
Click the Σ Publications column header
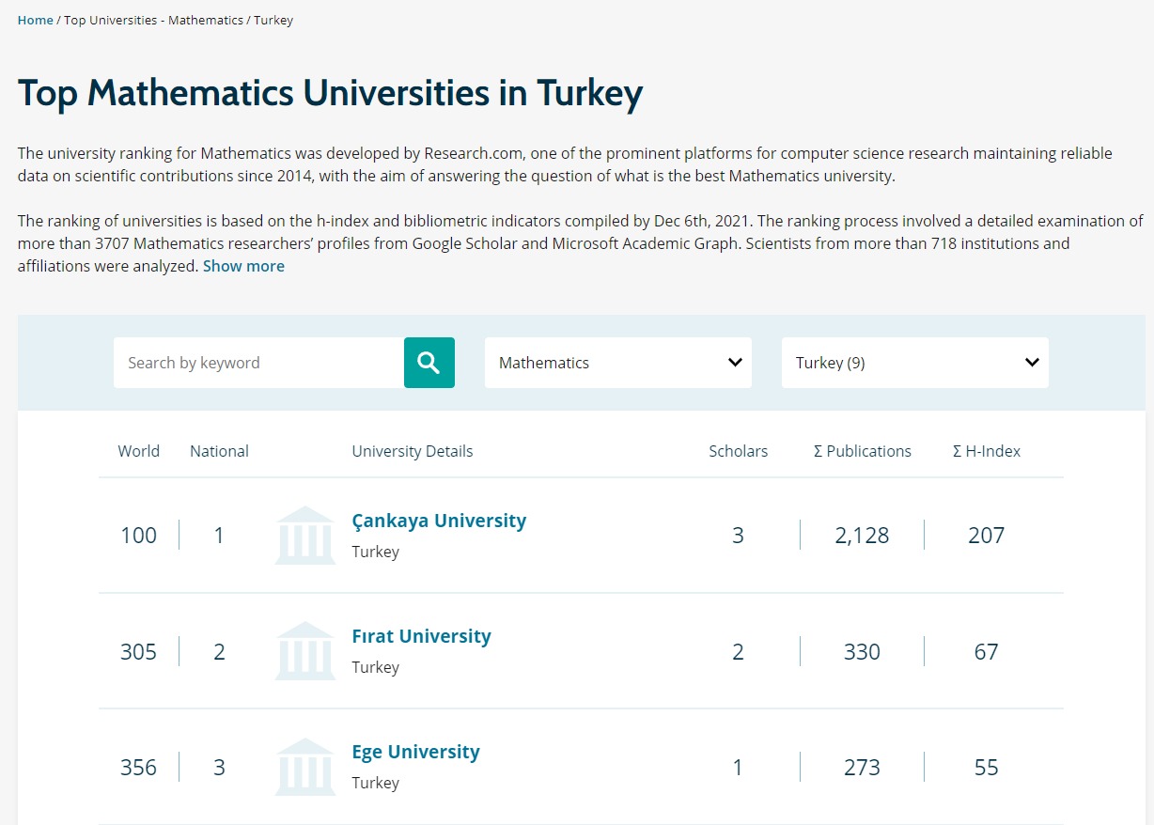[x=862, y=451]
